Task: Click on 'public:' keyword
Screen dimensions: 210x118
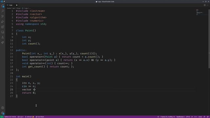Action: click(x=21, y=50)
